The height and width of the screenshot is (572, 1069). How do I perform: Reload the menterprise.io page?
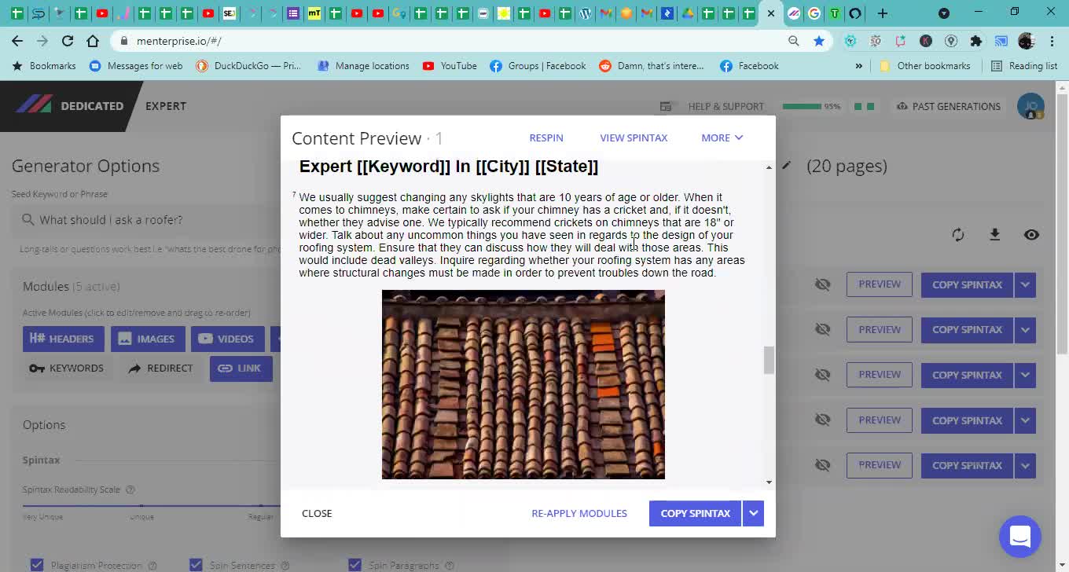tap(68, 41)
